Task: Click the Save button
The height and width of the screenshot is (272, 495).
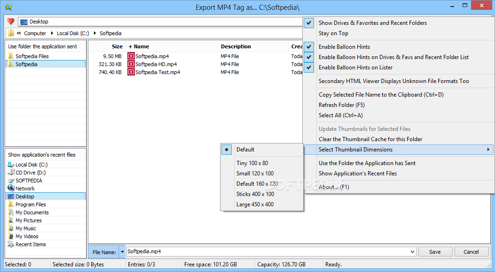Action: point(435,252)
